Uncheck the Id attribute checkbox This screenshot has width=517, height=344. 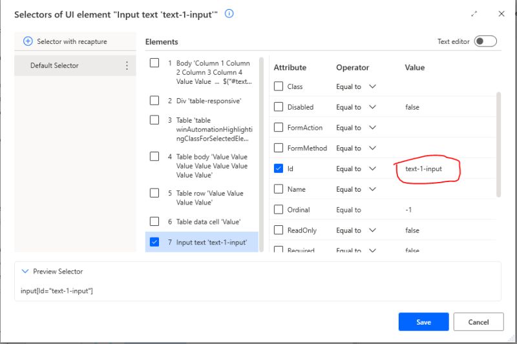click(279, 168)
